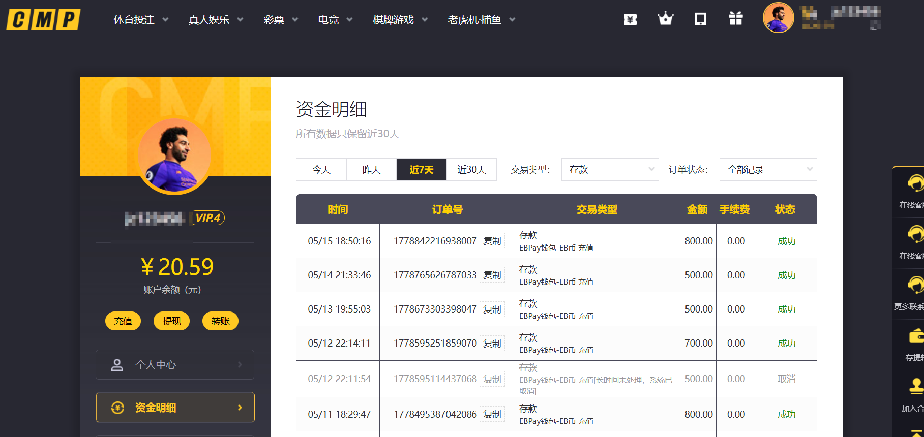The width and height of the screenshot is (924, 437).
Task: Copy order number 1778595251859070
Action: [492, 343]
